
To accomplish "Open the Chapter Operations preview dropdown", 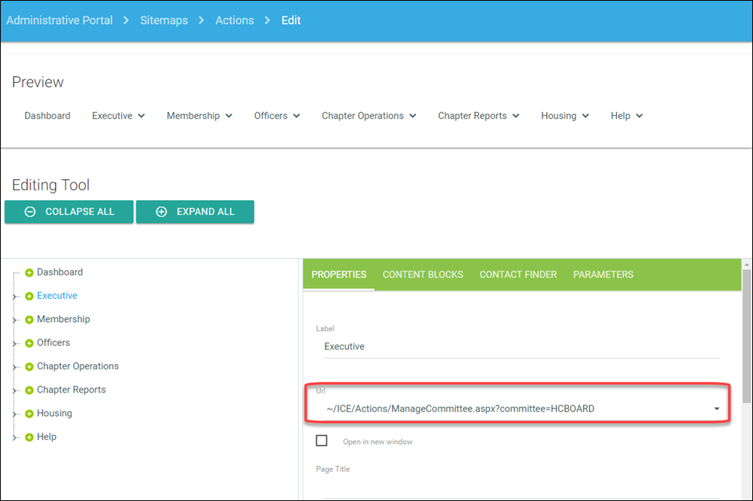I will point(369,116).
